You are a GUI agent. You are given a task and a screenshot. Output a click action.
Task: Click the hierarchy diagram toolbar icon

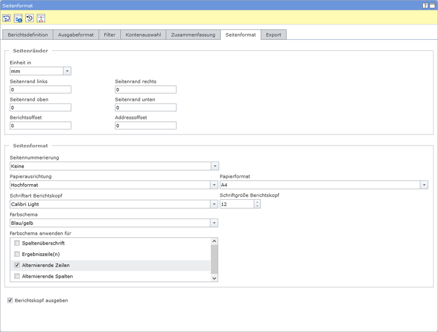(x=41, y=18)
